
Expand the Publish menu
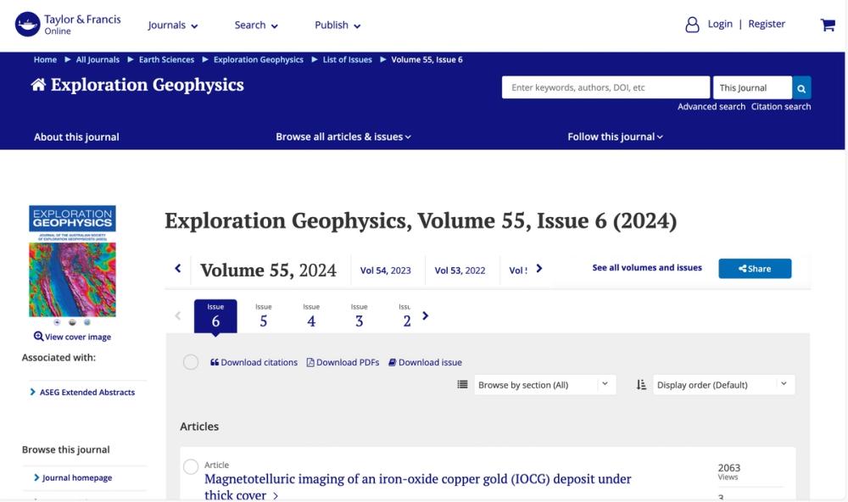338,25
